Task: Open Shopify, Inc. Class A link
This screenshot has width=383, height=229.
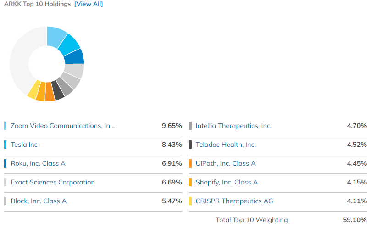Action: (x=227, y=182)
